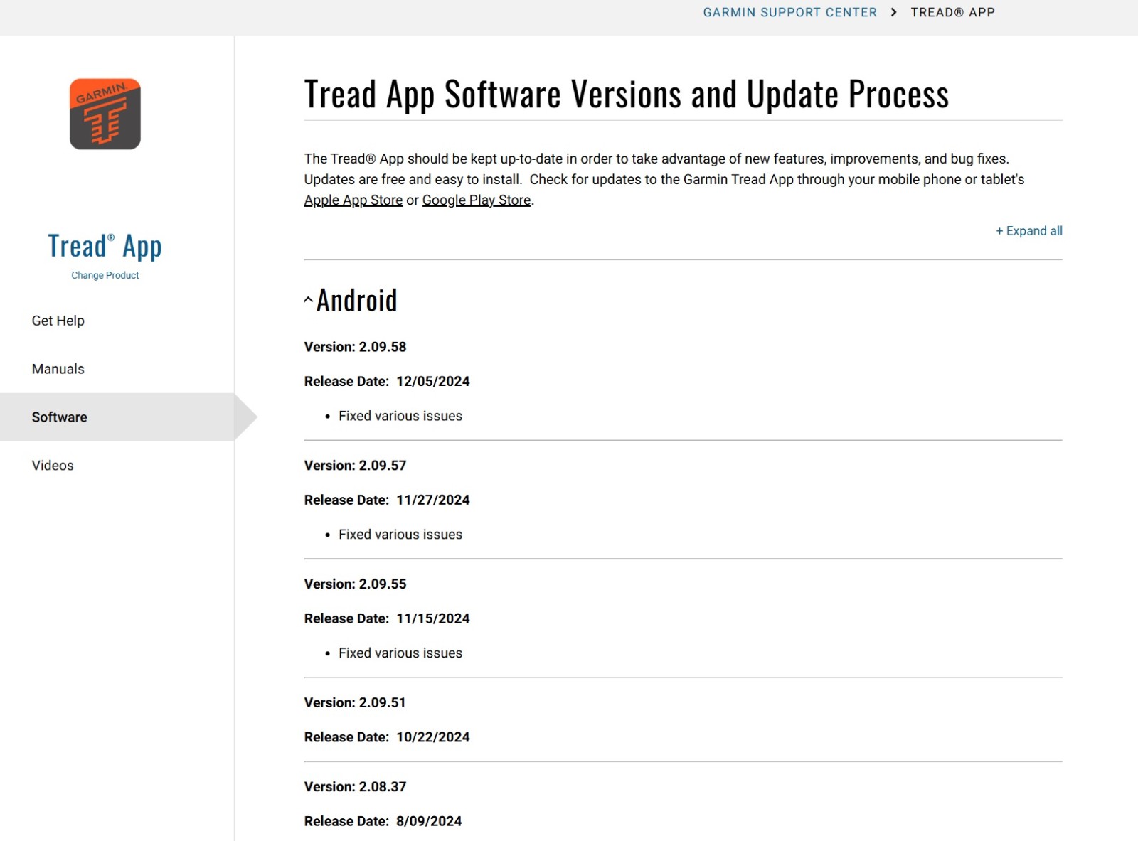Select text Version: 2.09.51
Viewport: 1138px width, 841px height.
[355, 703]
